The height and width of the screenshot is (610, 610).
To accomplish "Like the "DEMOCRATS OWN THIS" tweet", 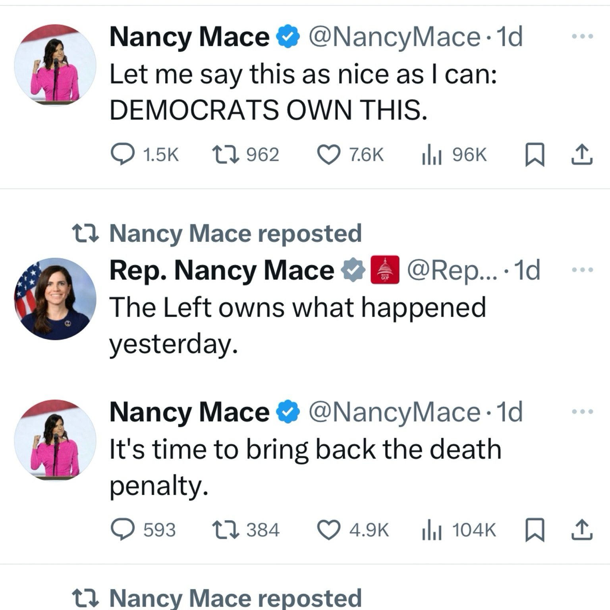I will click(x=328, y=154).
